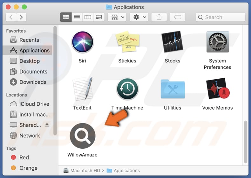Select Applications in the sidebar
The height and width of the screenshot is (178, 251).
pyautogui.click(x=27, y=51)
